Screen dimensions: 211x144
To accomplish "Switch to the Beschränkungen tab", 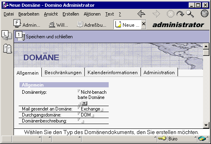I will [63, 73].
